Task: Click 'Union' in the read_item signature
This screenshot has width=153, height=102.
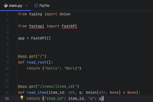Action: 91,92
